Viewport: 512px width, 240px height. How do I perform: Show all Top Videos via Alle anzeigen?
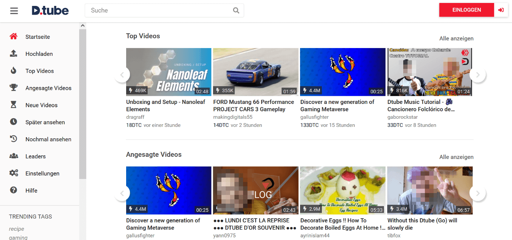pos(456,38)
